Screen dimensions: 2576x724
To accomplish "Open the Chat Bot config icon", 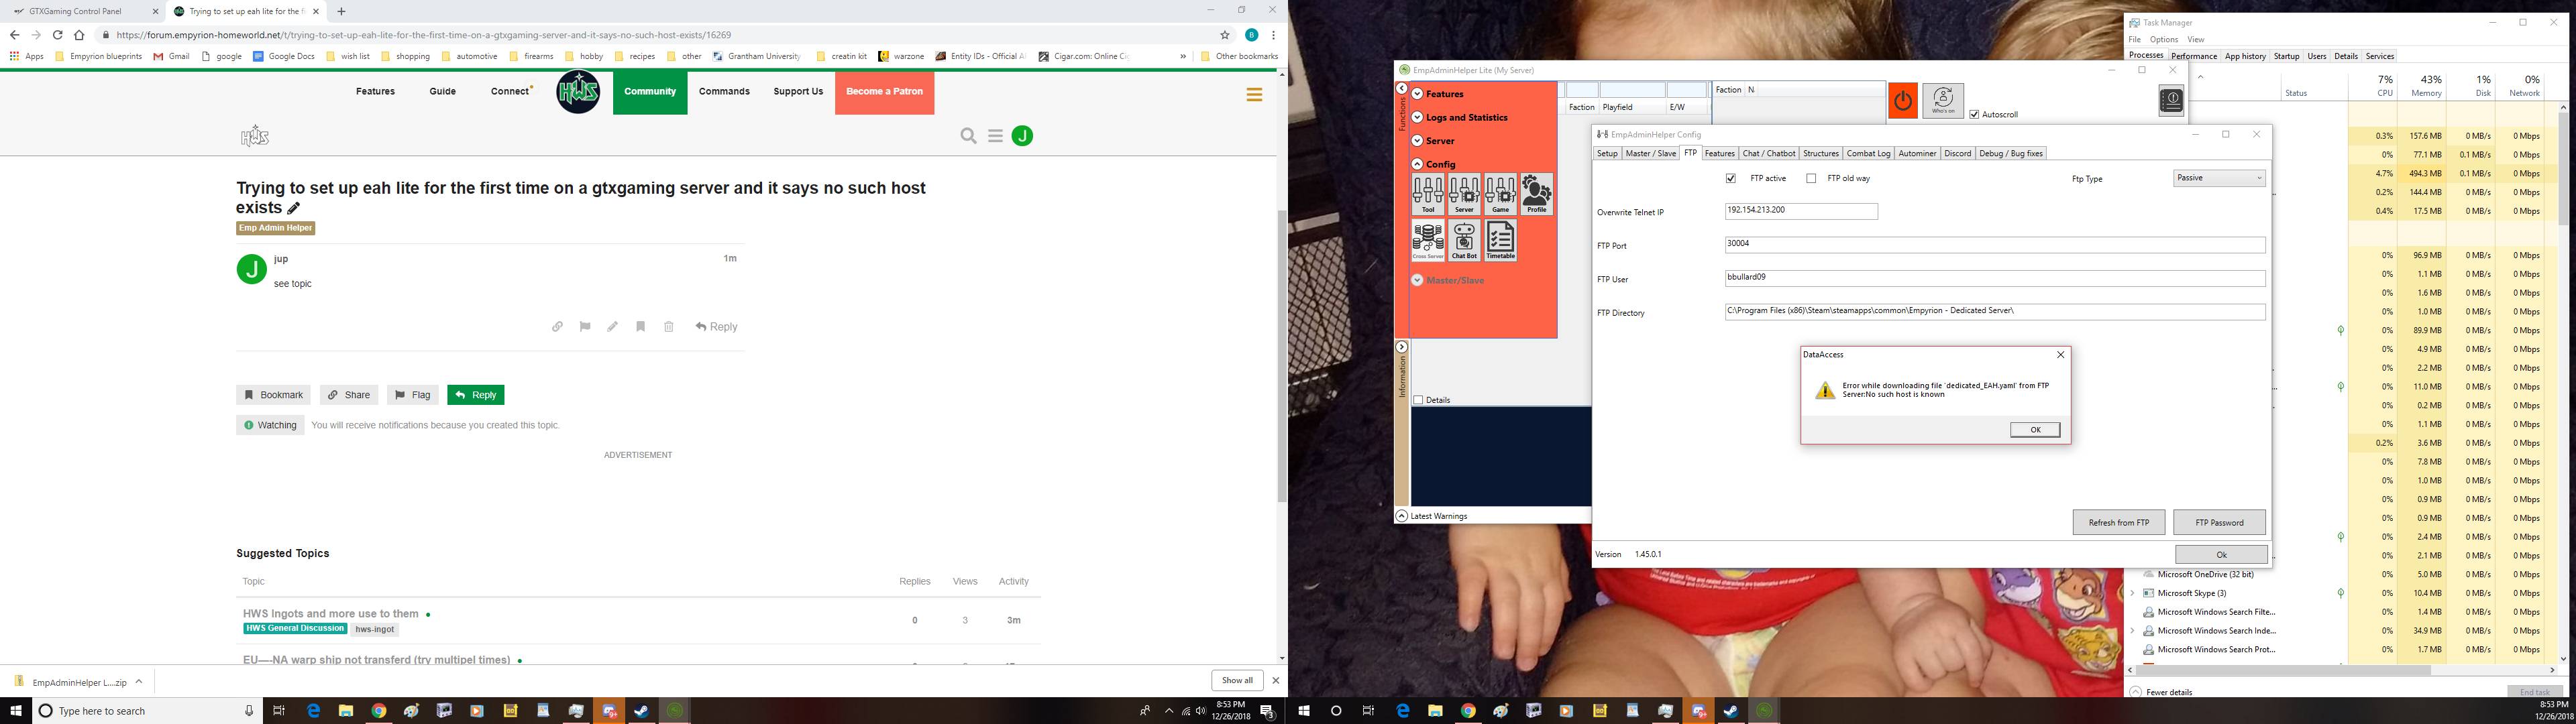I will (1464, 241).
